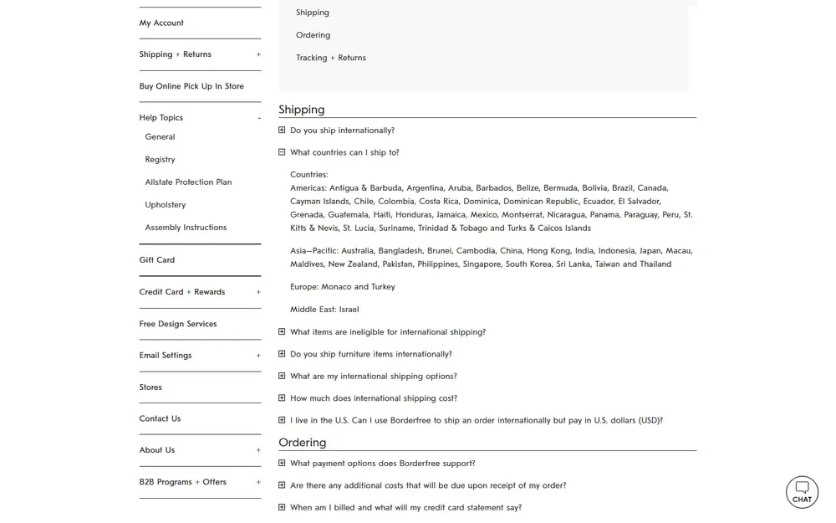This screenshot has width=836, height=523.
Task: Expand 'What payment options does Borderfree support?' icon
Action: (x=282, y=463)
